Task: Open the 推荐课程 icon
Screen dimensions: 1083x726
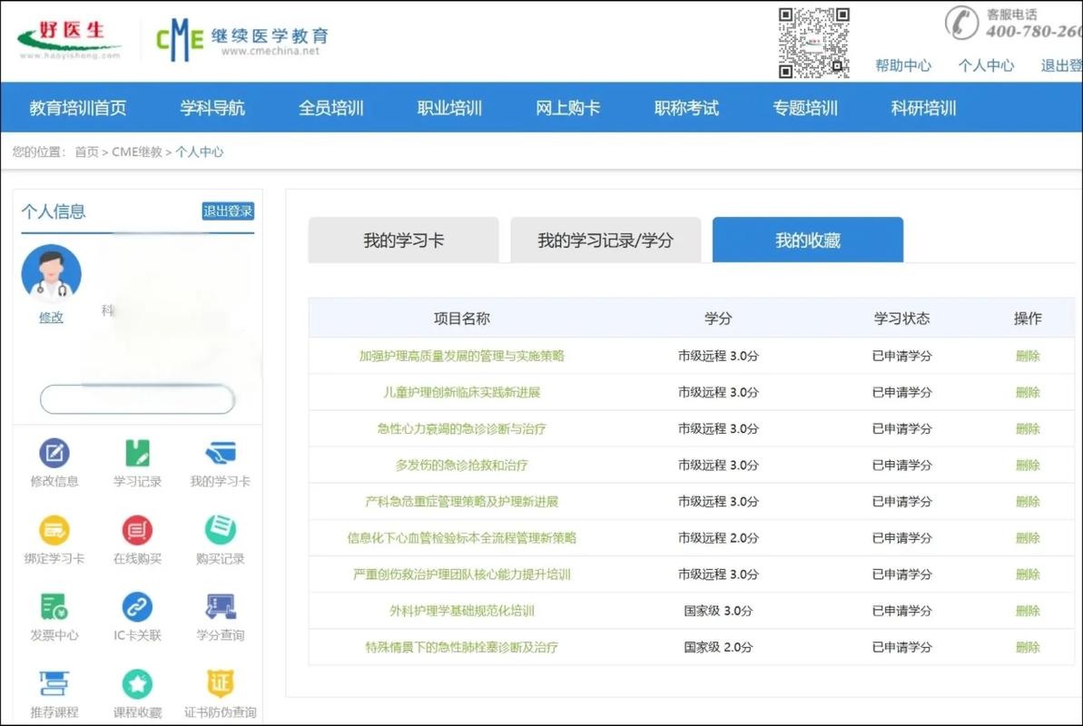Action: (54, 684)
